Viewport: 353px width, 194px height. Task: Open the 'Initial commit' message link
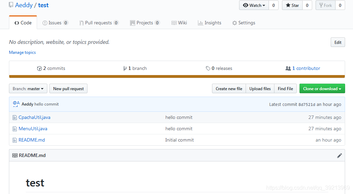point(179,140)
